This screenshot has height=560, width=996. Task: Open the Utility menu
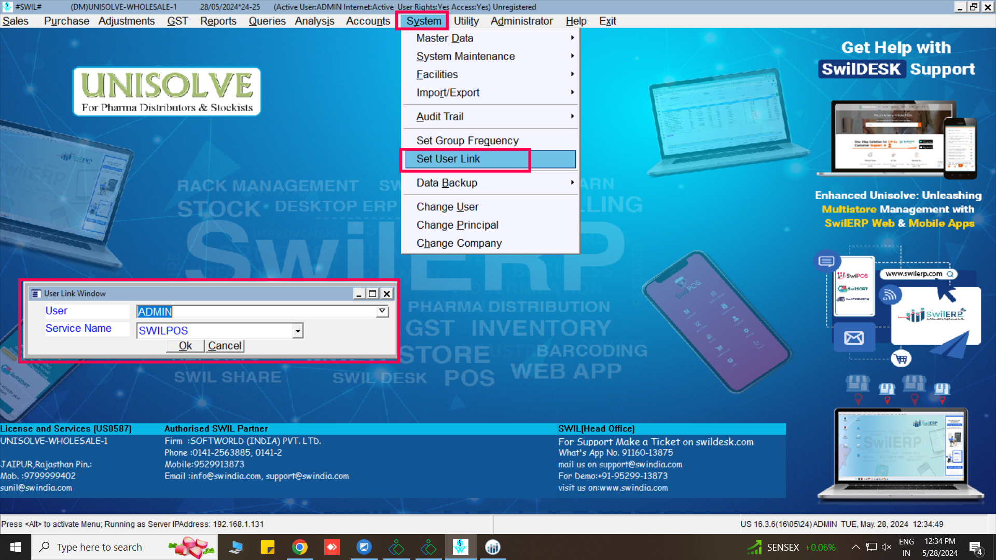coord(466,21)
